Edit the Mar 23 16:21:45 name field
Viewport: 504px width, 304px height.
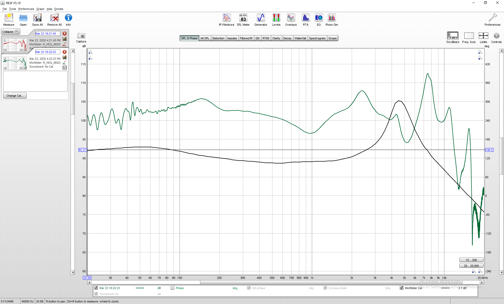pos(48,34)
